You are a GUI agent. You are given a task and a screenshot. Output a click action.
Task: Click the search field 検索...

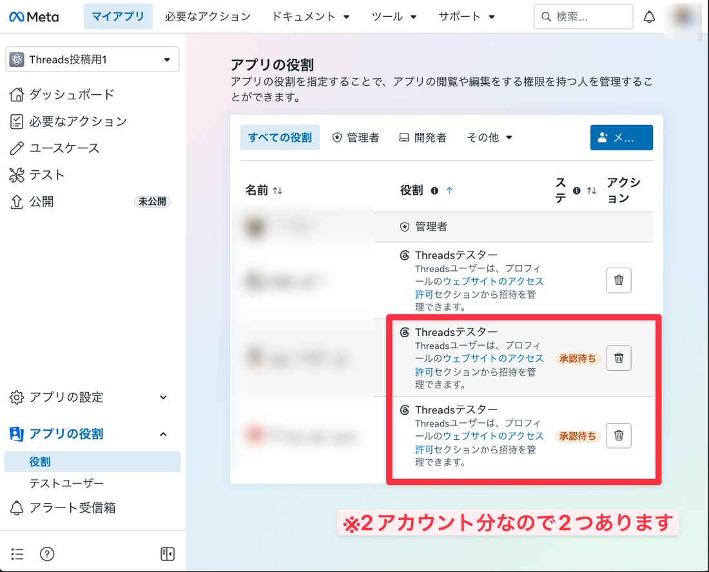click(583, 17)
